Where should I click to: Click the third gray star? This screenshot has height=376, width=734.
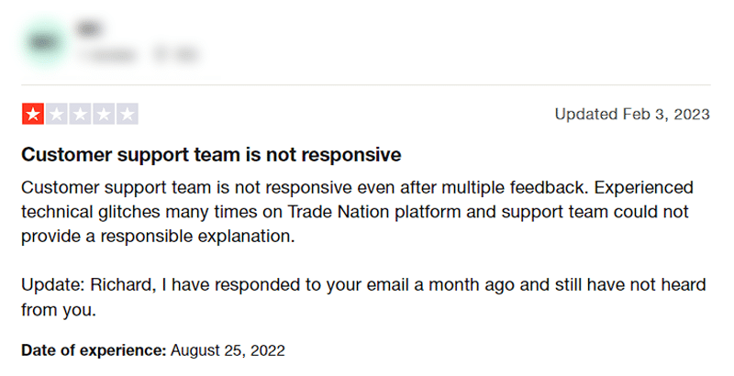pyautogui.click(x=80, y=114)
